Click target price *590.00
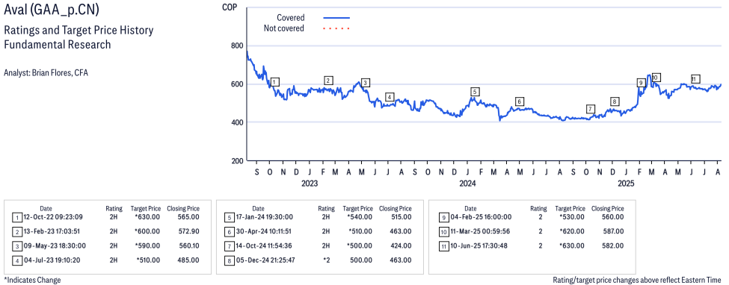The height and width of the screenshot is (285, 729). click(147, 245)
